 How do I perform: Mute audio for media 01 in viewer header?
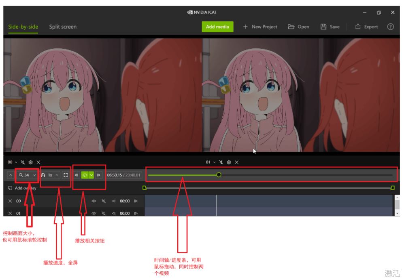tap(221, 162)
